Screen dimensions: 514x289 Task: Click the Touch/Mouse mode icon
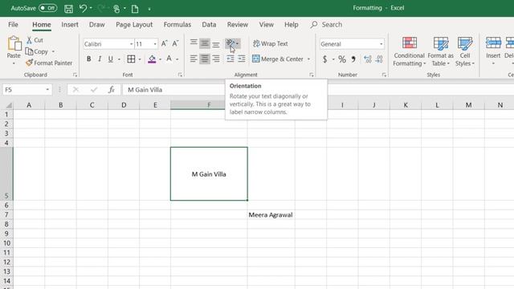[116, 9]
